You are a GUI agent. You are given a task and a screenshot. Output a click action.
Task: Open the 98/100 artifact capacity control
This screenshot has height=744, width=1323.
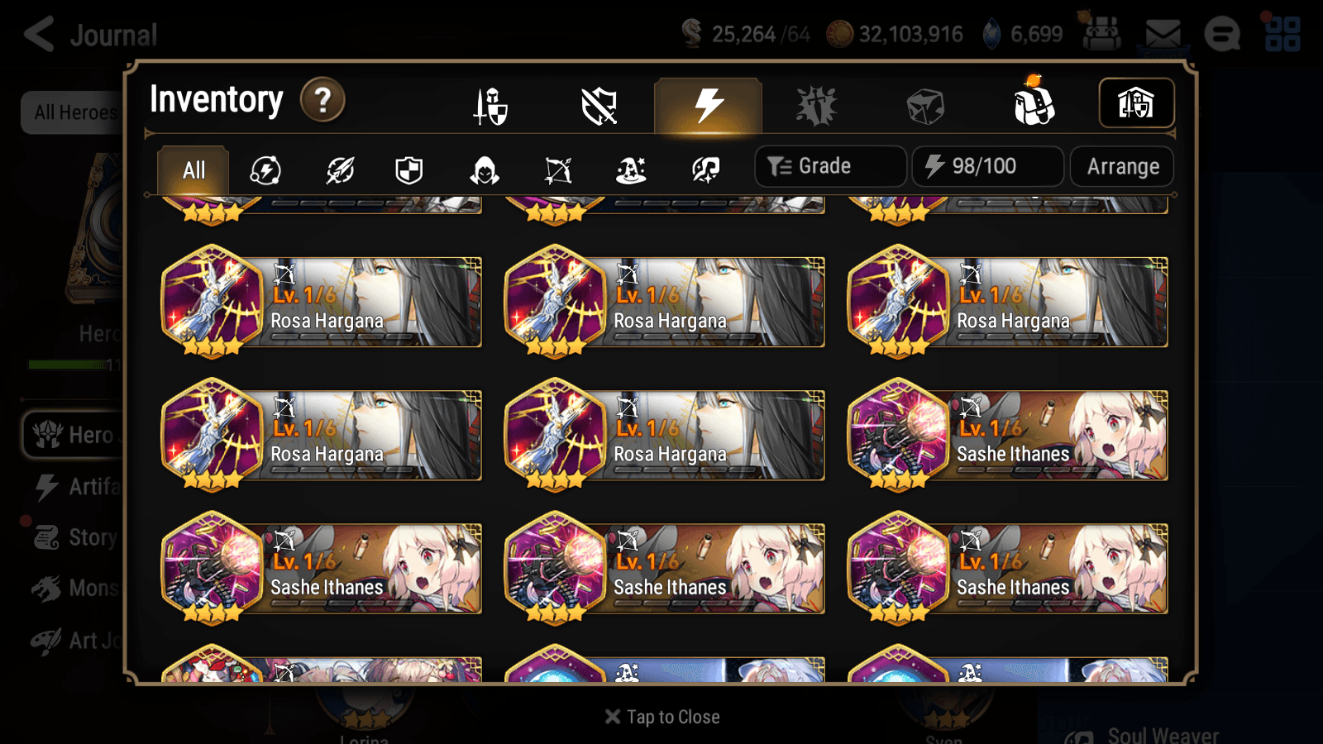coord(987,166)
